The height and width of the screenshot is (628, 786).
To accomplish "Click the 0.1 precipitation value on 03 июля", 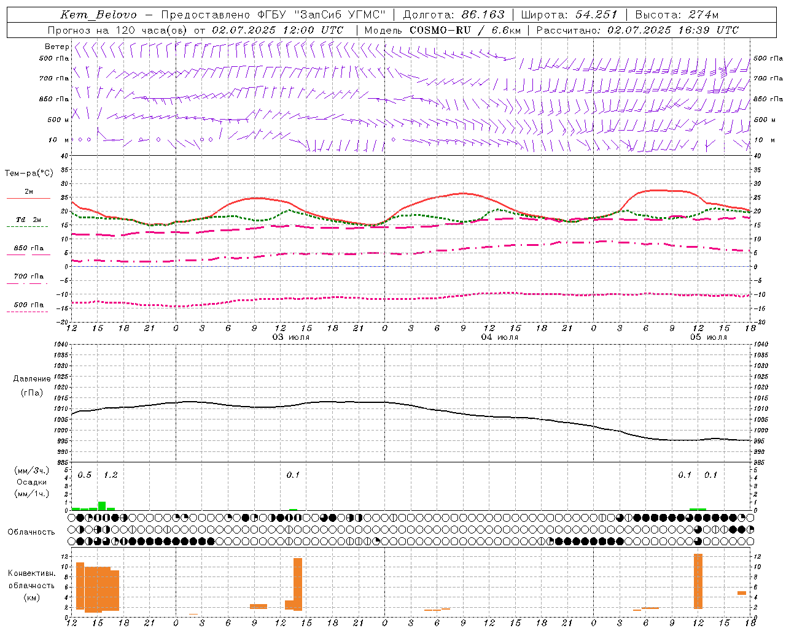I will click(x=293, y=475).
